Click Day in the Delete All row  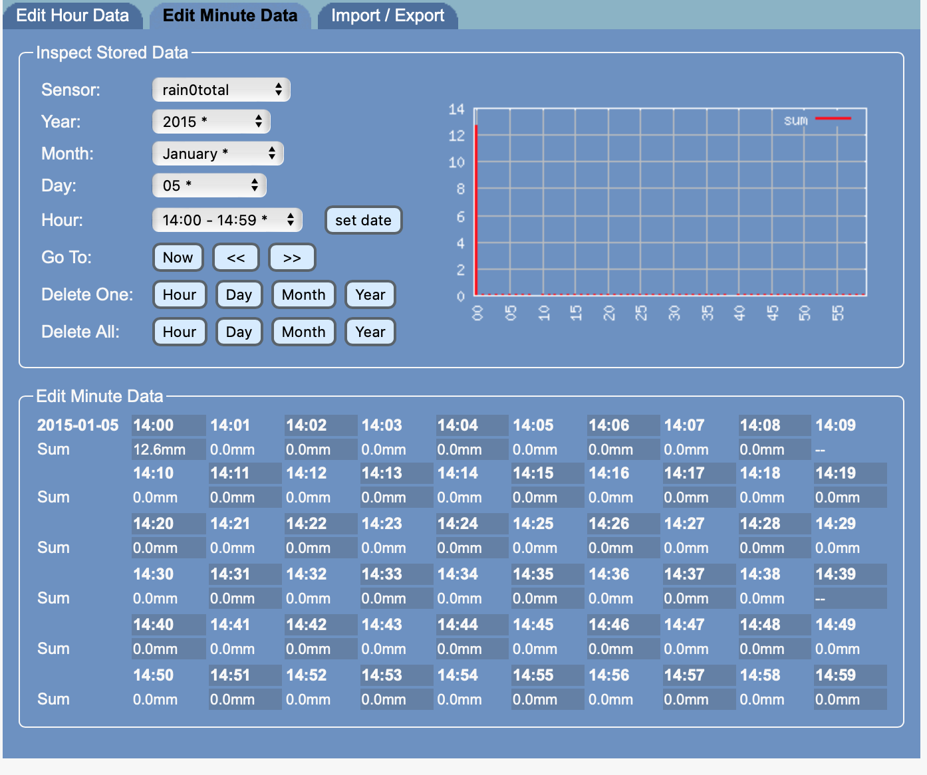coord(239,332)
